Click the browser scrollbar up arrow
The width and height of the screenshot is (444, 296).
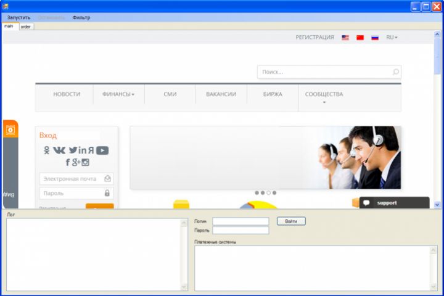(x=437, y=35)
